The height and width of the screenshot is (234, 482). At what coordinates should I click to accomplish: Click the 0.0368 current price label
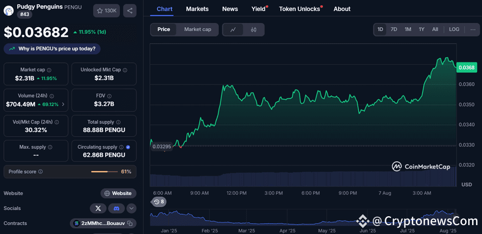467,67
